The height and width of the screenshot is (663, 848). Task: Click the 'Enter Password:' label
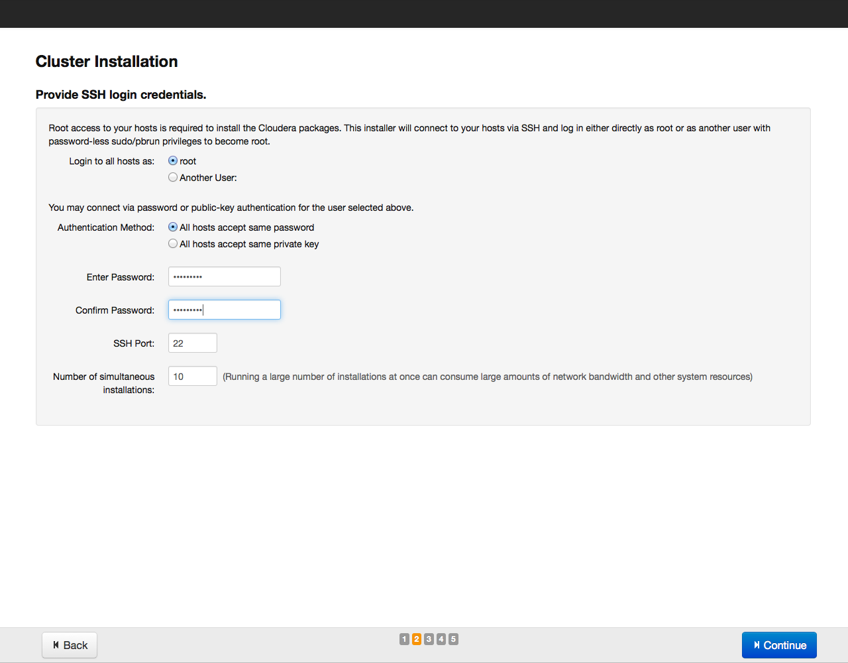coord(121,277)
